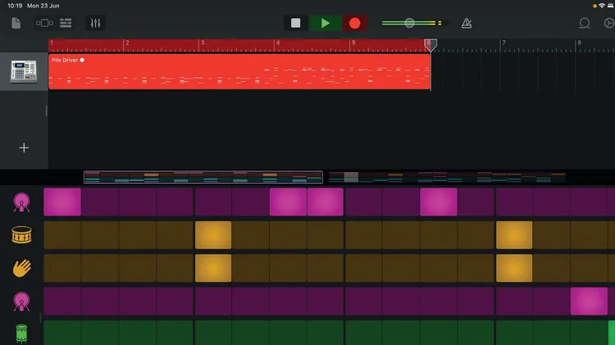Turn off lit step 13 in snare row
The image size is (615, 345).
[514, 235]
